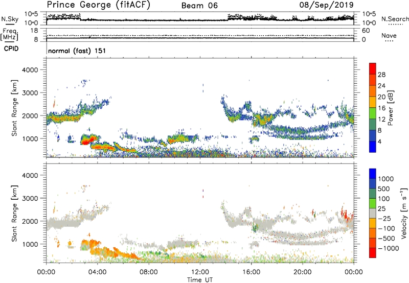Click the "1000" slant range tick in Velocity panel
The width and height of the screenshot is (409, 283).
pos(30,244)
